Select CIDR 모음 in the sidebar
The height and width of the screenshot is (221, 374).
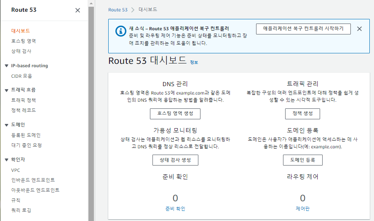21,76
